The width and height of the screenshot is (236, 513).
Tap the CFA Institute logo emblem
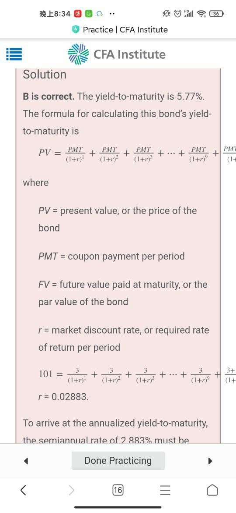pyautogui.click(x=78, y=54)
